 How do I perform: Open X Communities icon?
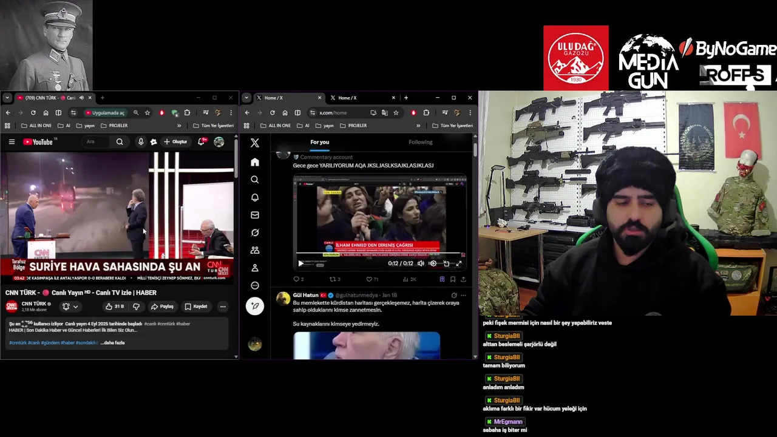[x=255, y=250]
